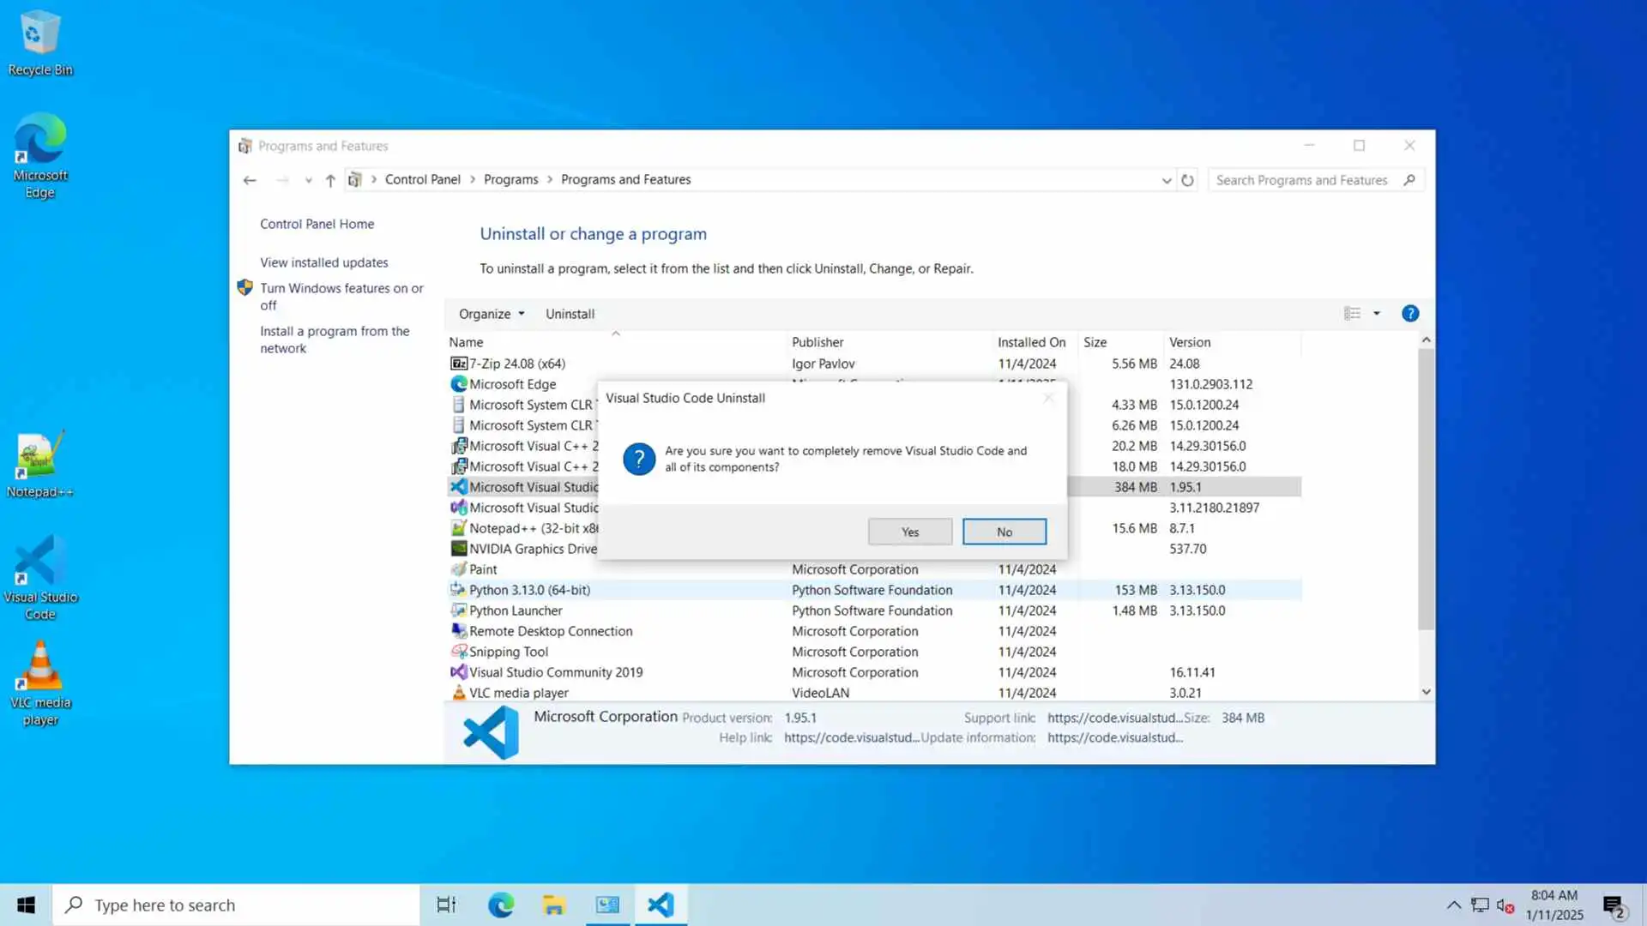Click the Search Programs and Features field
Image resolution: width=1647 pixels, height=926 pixels.
(1304, 180)
